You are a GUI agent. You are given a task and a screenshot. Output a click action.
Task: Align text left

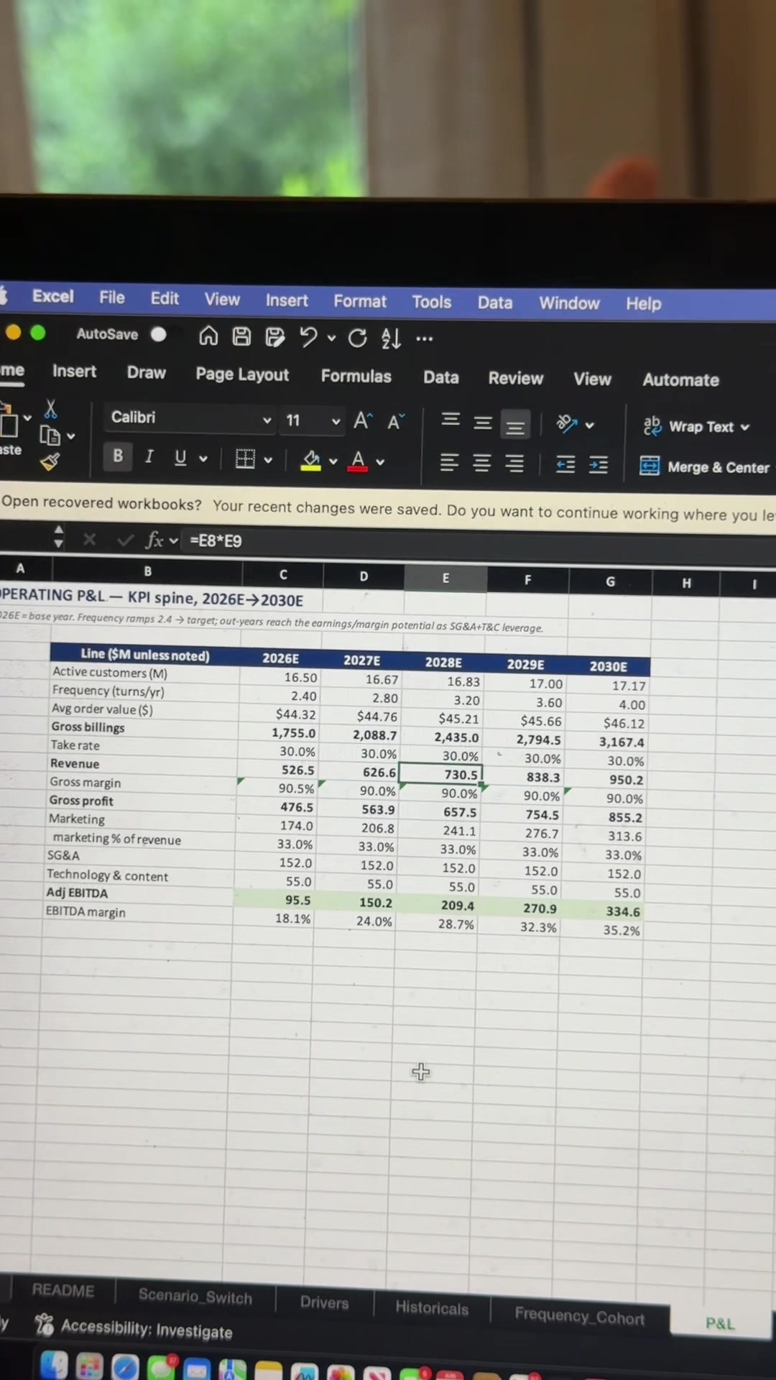click(449, 462)
